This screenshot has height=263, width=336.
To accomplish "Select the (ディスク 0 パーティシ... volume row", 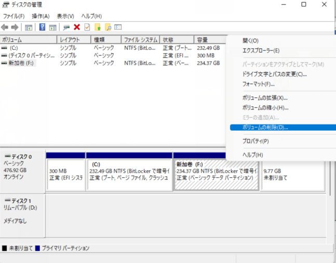I will tap(113, 56).
